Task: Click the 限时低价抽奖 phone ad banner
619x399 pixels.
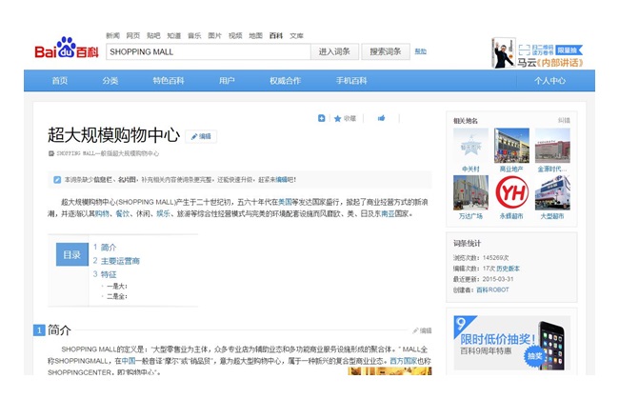Action: [512, 343]
